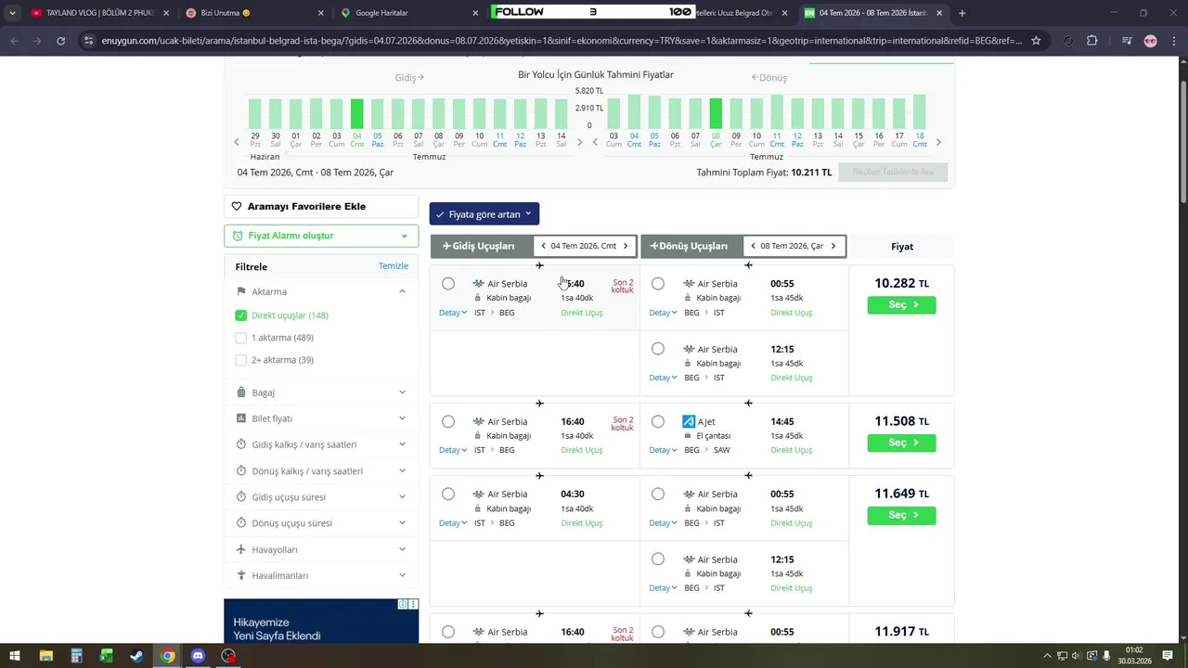
Task: Uncheck the Direkt uçuşlar filter
Action: pos(241,315)
